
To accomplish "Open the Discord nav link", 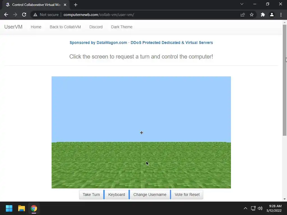I will click(96, 27).
